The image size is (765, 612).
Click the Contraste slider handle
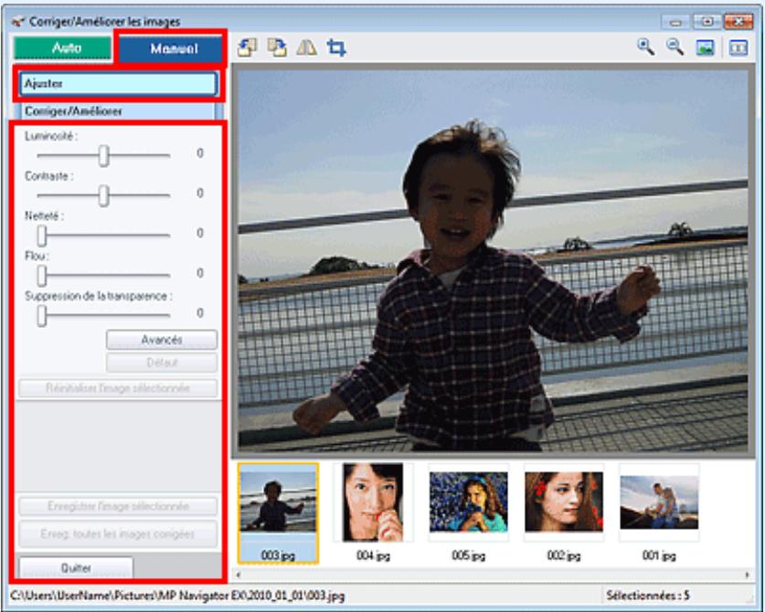point(103,195)
